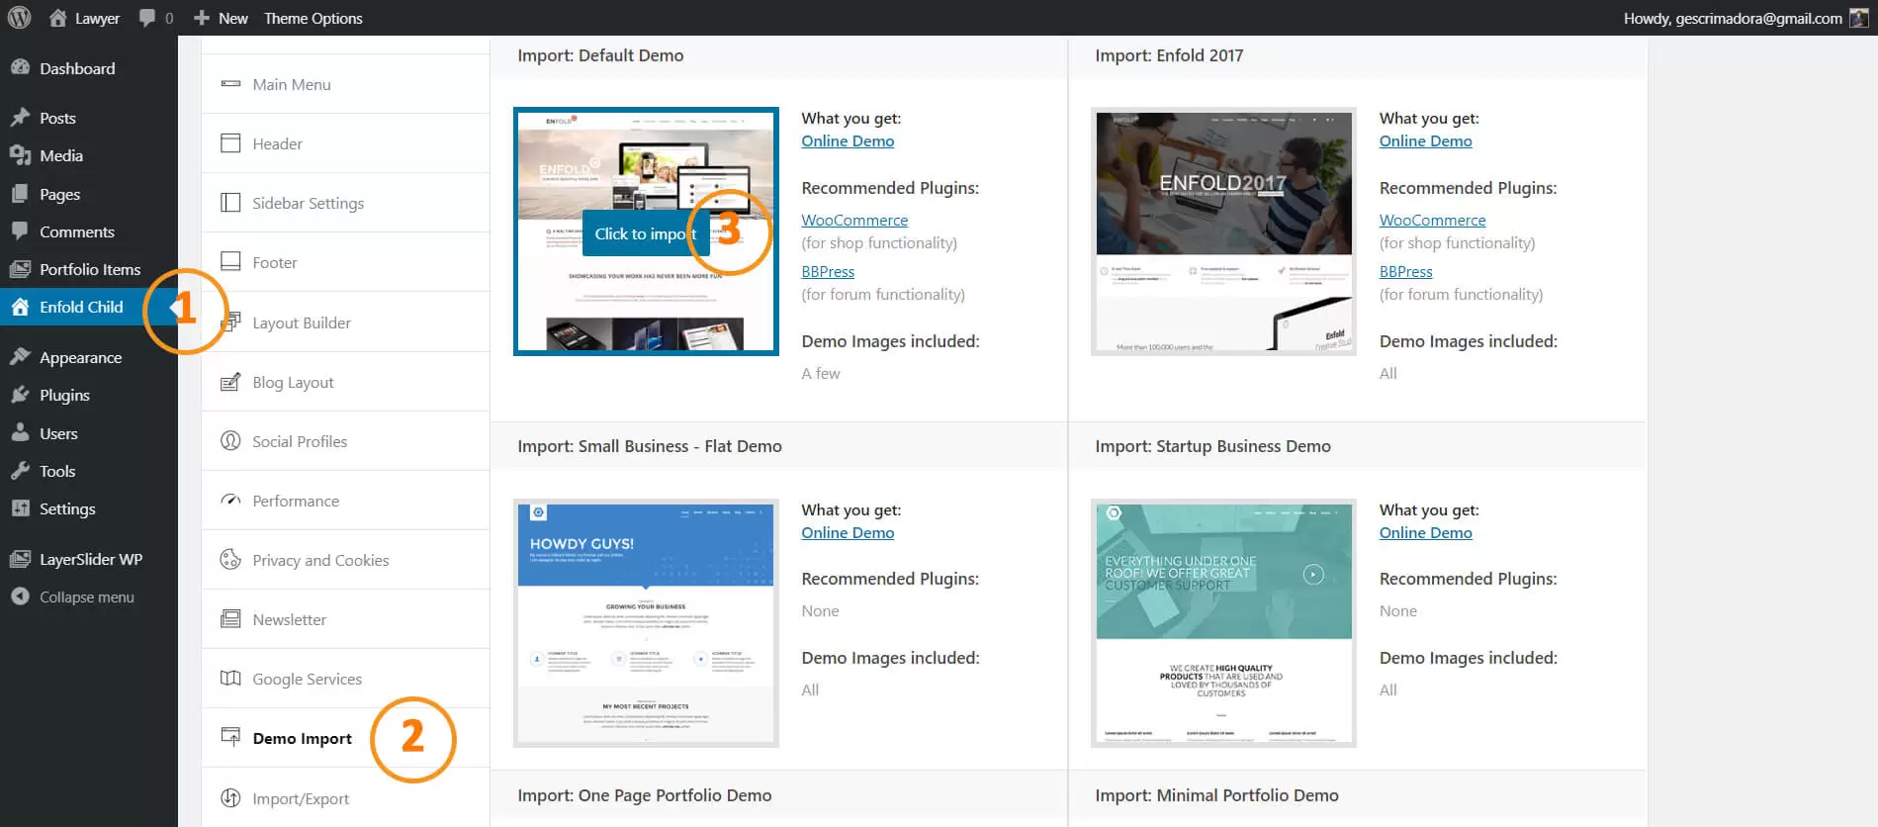
Task: Click the Privacy and Cookies icon
Action: (230, 560)
